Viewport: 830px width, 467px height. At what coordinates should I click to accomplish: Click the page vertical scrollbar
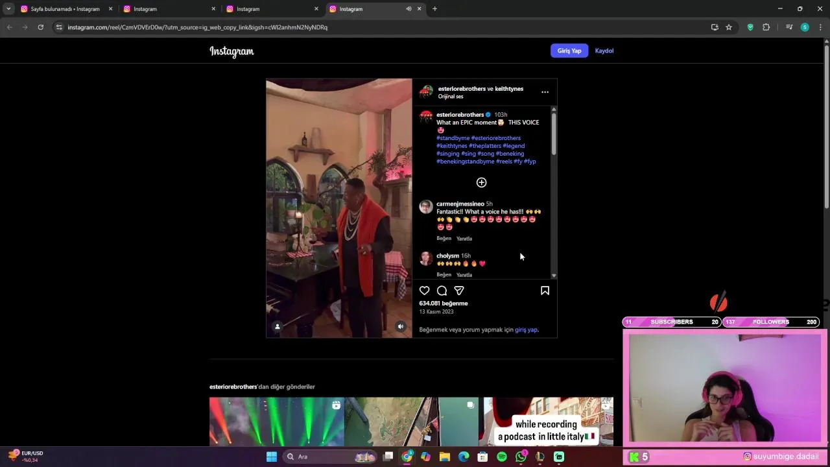click(826, 127)
